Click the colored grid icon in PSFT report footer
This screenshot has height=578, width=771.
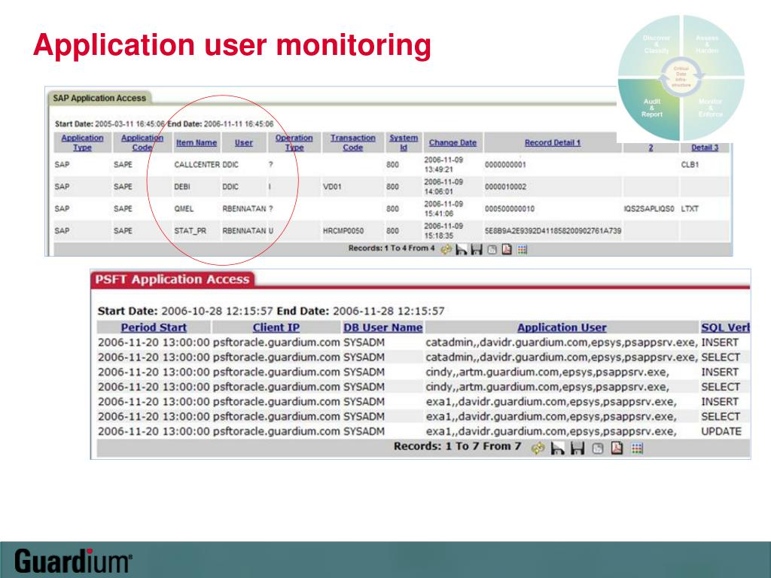637,449
